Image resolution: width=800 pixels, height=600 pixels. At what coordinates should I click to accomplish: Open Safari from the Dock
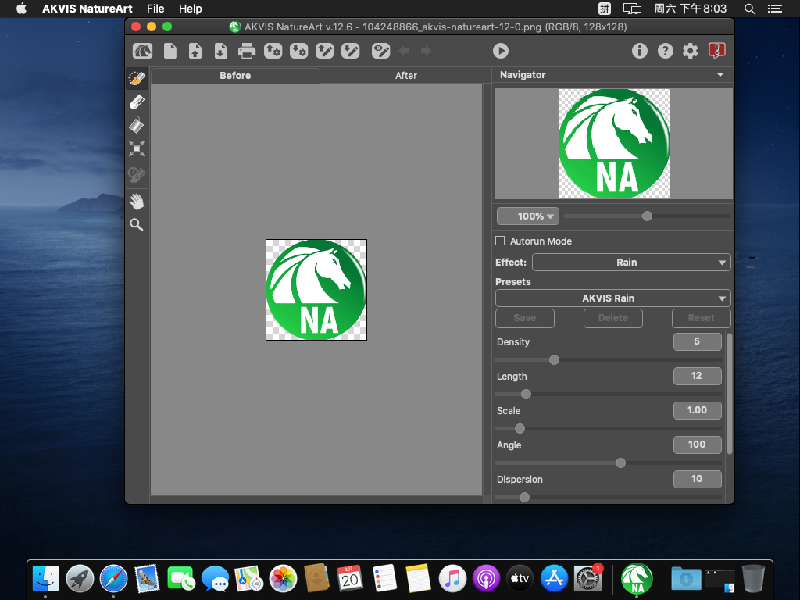113,579
